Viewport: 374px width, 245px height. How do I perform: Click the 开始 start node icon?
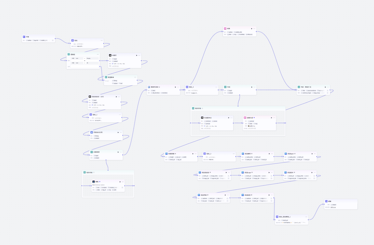coord(24,37)
